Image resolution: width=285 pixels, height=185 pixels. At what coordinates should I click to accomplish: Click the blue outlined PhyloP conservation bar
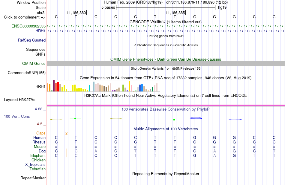tap(195, 118)
